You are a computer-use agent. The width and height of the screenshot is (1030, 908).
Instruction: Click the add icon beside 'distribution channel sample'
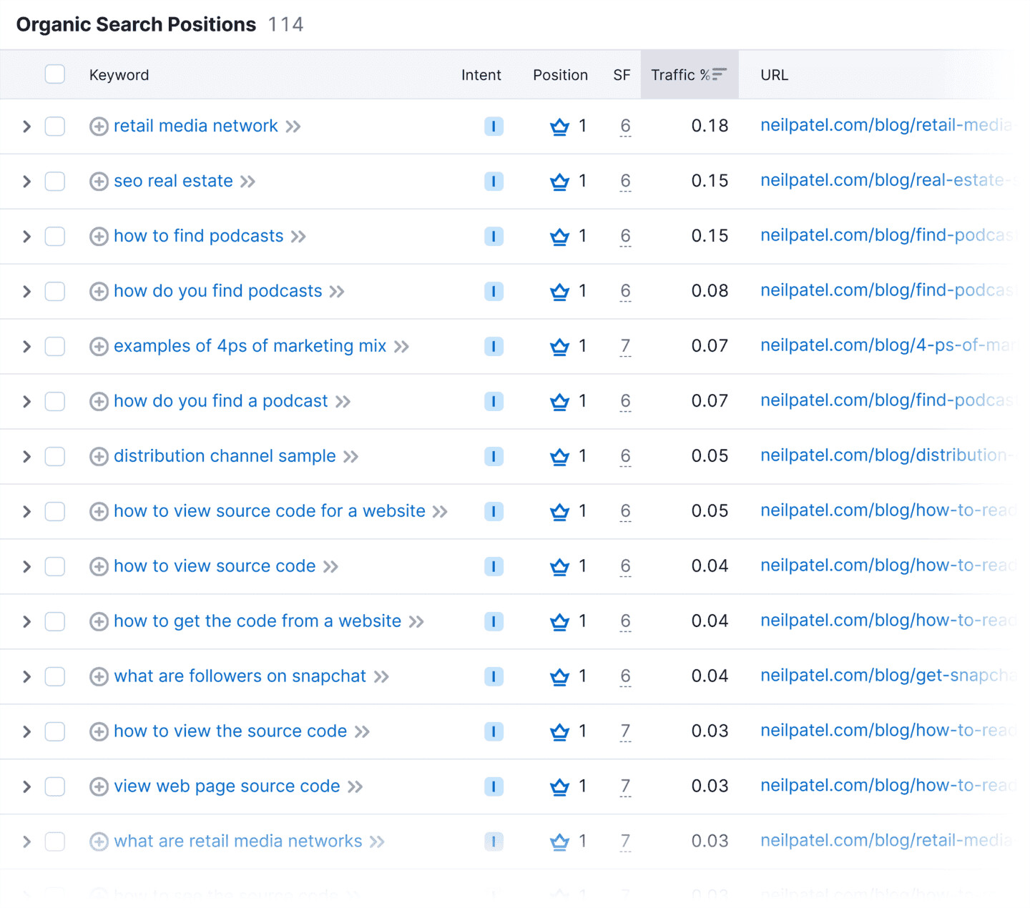[x=99, y=457]
